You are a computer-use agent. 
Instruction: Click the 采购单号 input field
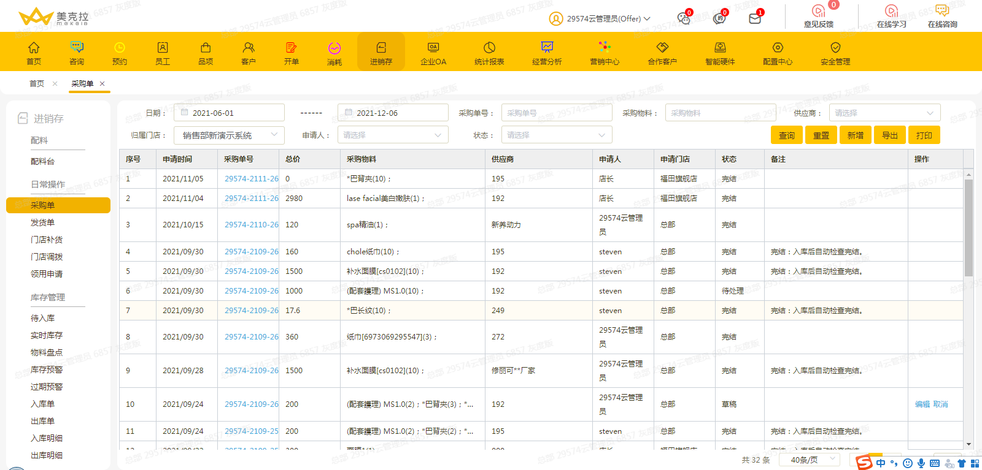pyautogui.click(x=556, y=113)
